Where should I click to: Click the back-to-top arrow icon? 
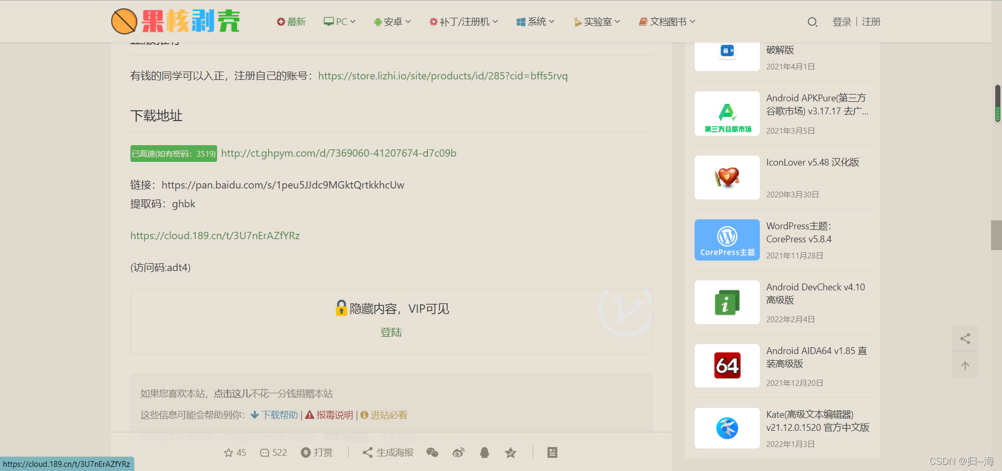tap(964, 366)
